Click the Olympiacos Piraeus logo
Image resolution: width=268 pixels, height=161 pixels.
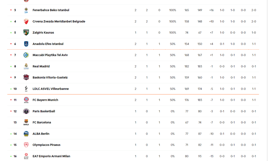click(26, 145)
